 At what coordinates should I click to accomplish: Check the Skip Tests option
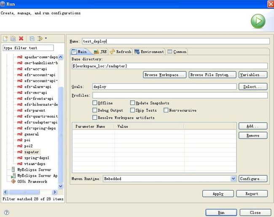(x=132, y=110)
